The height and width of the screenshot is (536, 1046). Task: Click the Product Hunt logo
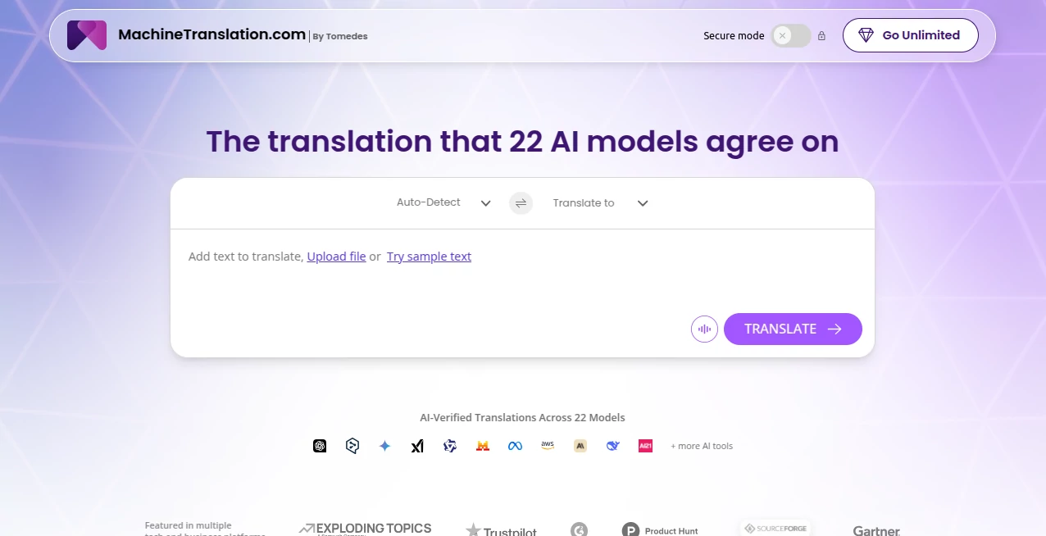660,529
